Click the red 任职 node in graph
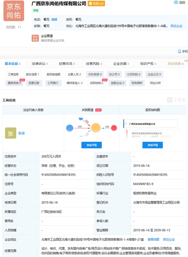 tap(114, 128)
